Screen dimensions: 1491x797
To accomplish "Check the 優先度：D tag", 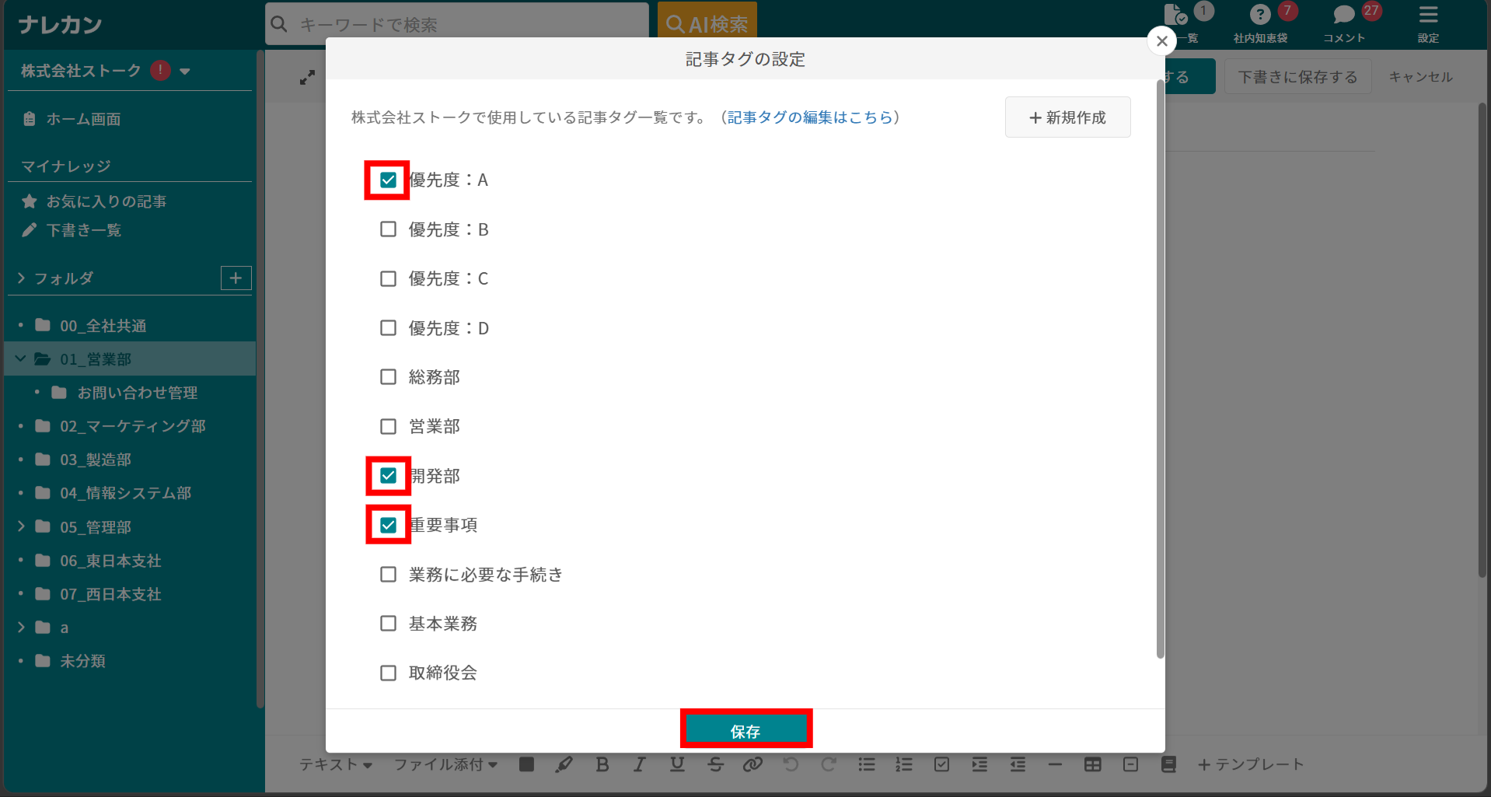I will [x=388, y=328].
